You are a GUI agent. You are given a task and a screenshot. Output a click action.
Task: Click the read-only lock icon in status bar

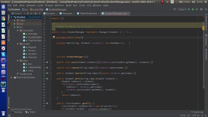click(x=202, y=115)
